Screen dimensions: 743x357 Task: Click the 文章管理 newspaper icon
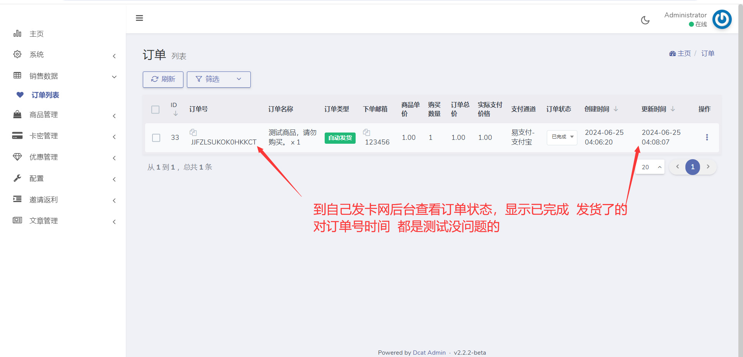17,221
